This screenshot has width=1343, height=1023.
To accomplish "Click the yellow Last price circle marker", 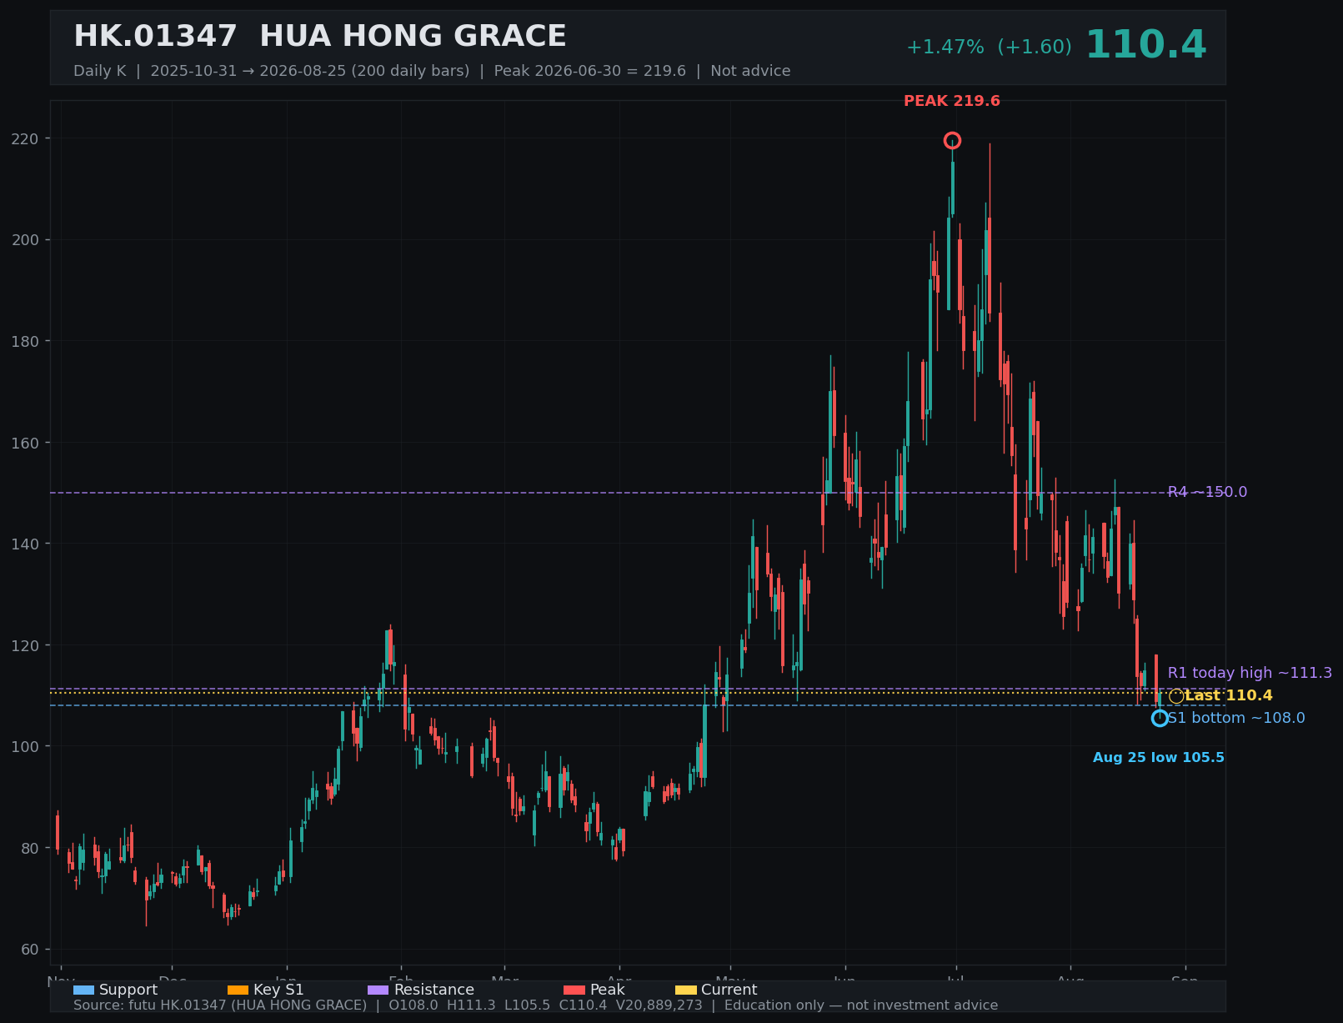I will 1176,696.
